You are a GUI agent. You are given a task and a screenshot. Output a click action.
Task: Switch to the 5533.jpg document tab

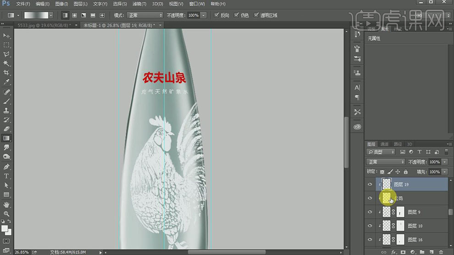point(44,26)
